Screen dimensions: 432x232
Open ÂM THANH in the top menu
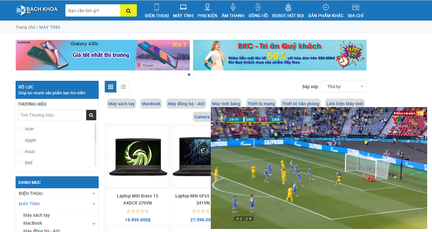click(x=233, y=15)
